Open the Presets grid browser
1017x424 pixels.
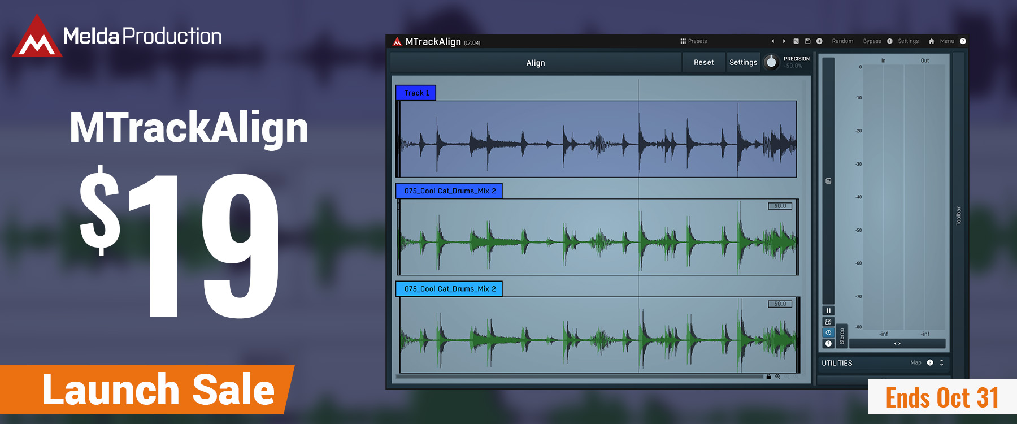(693, 41)
